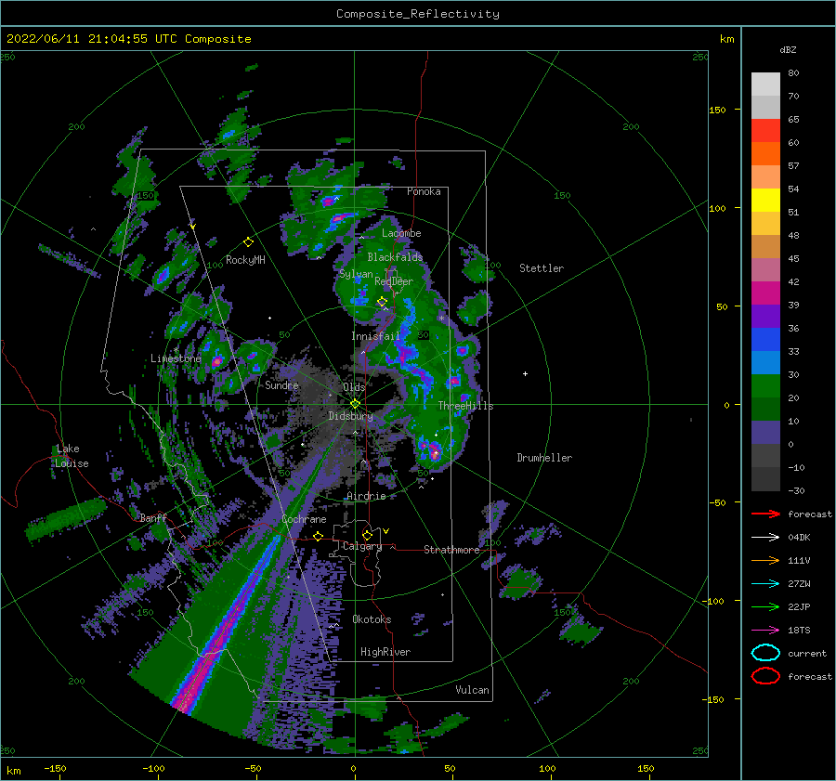This screenshot has width=836, height=781.
Task: Click the yellow diamond marker below RedDeer
Action: (382, 302)
